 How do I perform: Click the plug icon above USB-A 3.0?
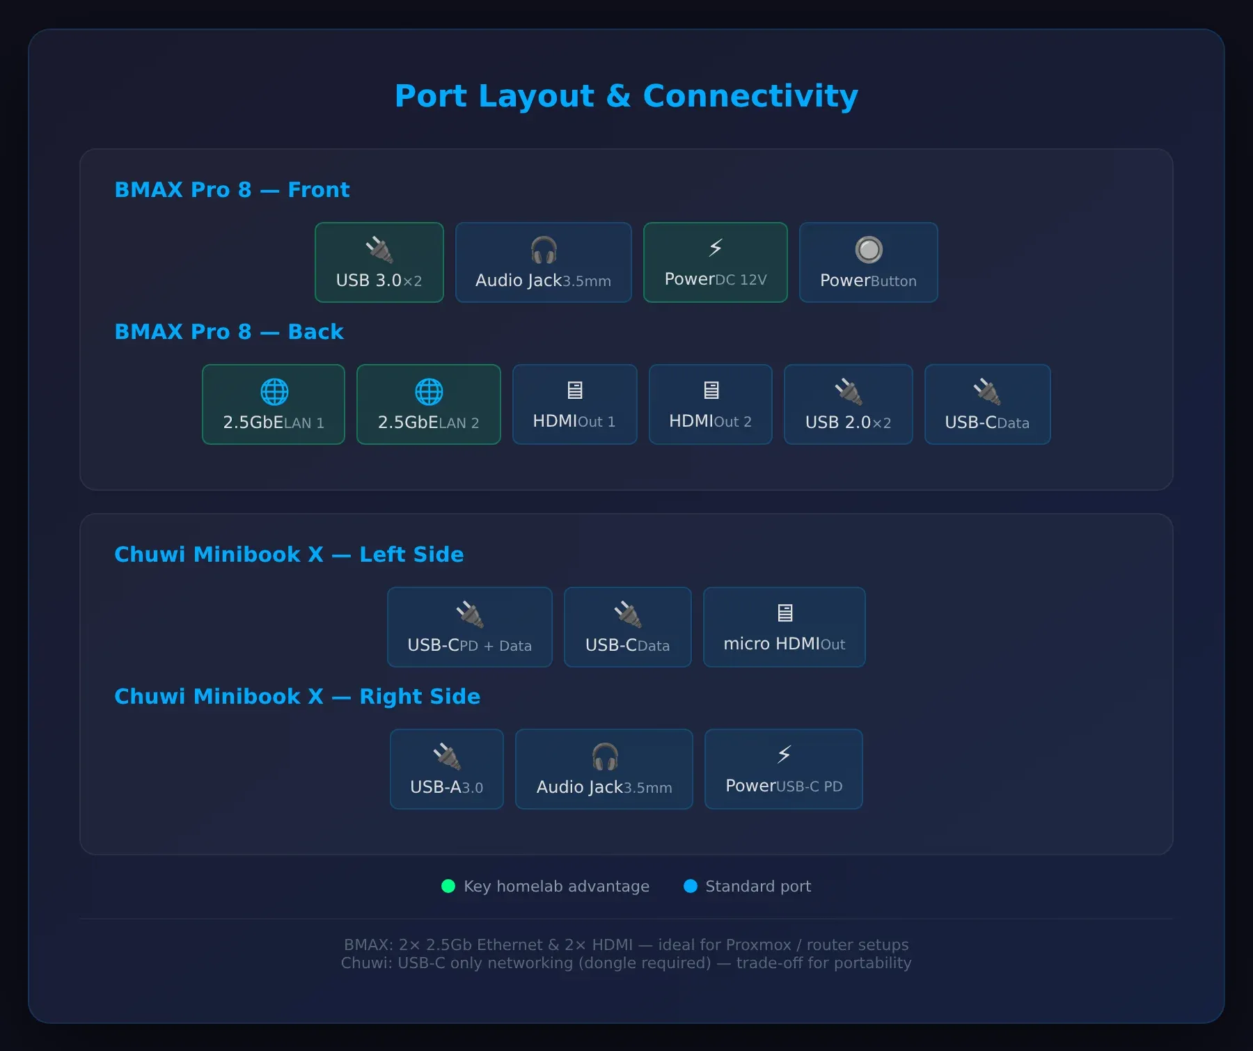coord(447,756)
